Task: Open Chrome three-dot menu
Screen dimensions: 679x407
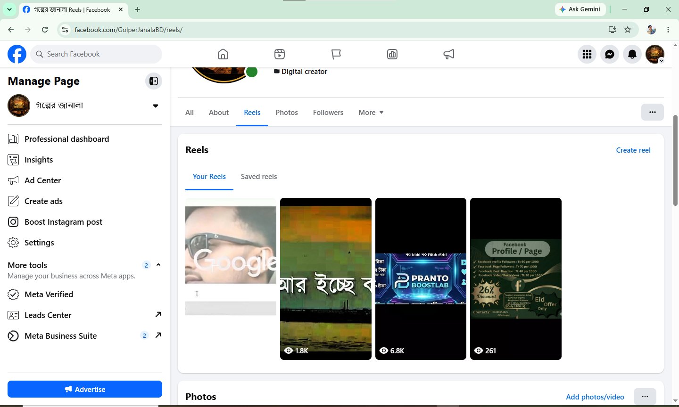Action: pyautogui.click(x=668, y=30)
